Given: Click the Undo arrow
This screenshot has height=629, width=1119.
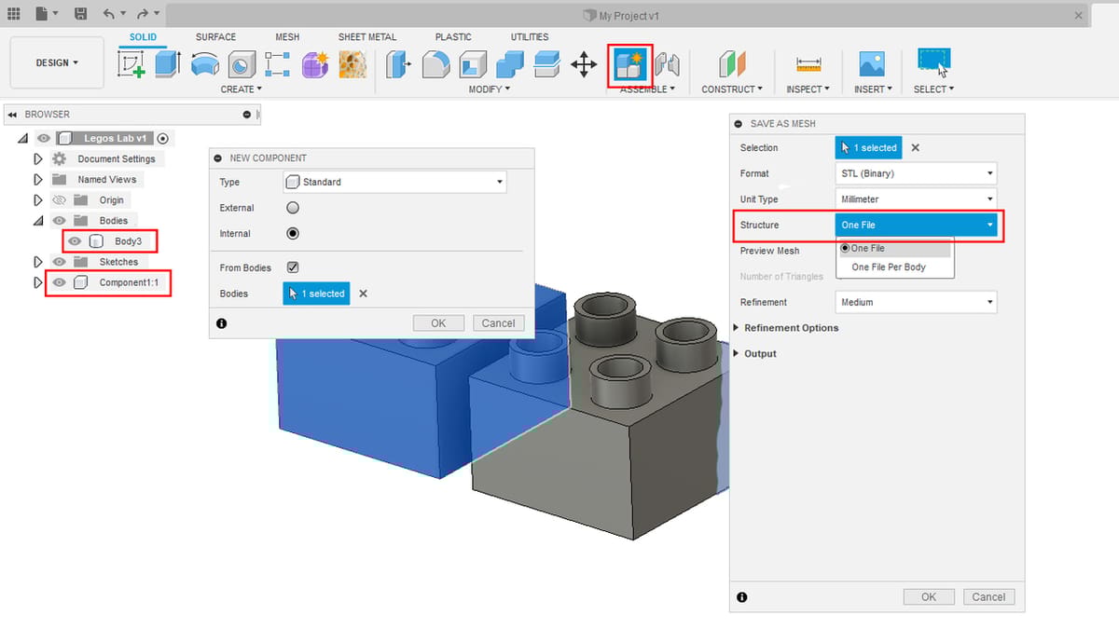Looking at the screenshot, I should [109, 14].
